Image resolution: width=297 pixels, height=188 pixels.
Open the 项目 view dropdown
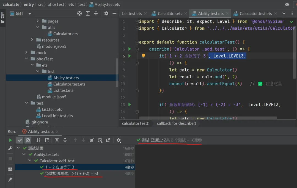(x=30, y=14)
